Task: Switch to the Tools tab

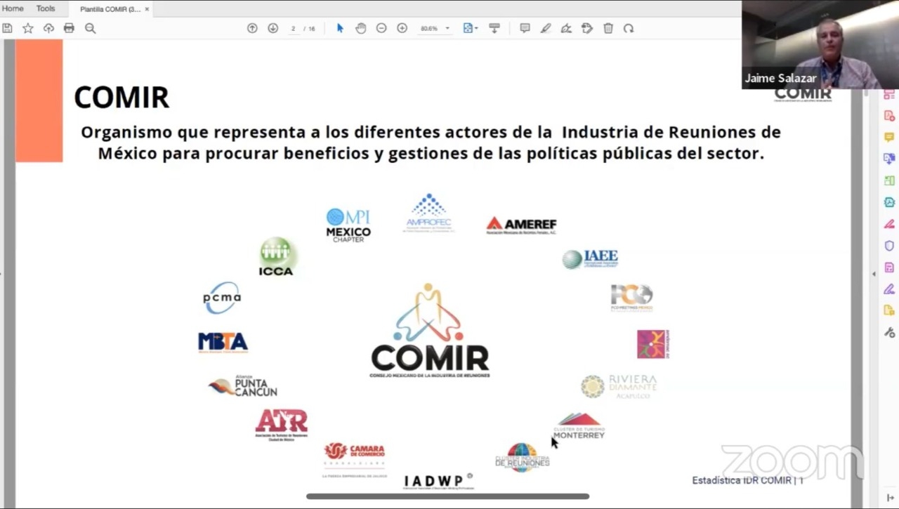Action: (x=46, y=8)
